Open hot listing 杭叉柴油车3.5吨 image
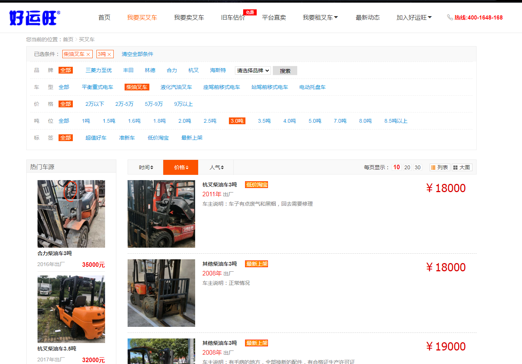 click(71, 309)
